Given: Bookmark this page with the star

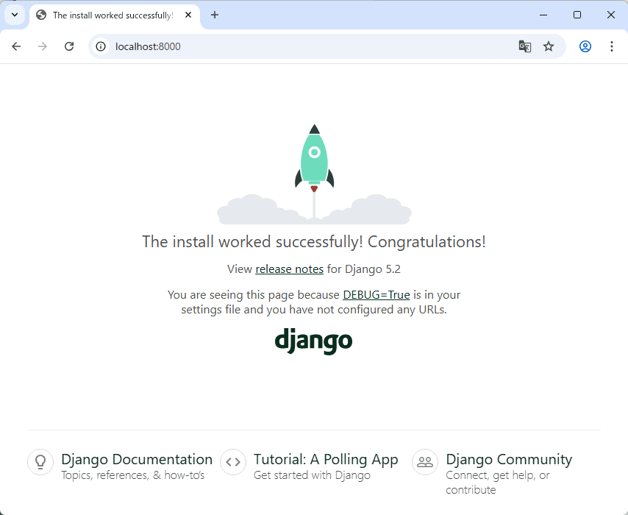Looking at the screenshot, I should [549, 46].
